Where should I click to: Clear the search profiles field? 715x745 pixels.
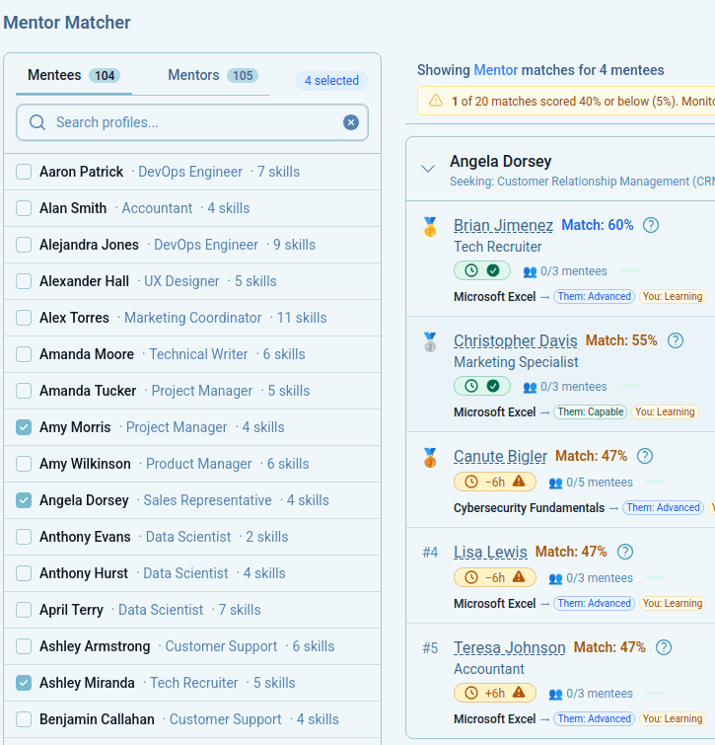pos(351,122)
